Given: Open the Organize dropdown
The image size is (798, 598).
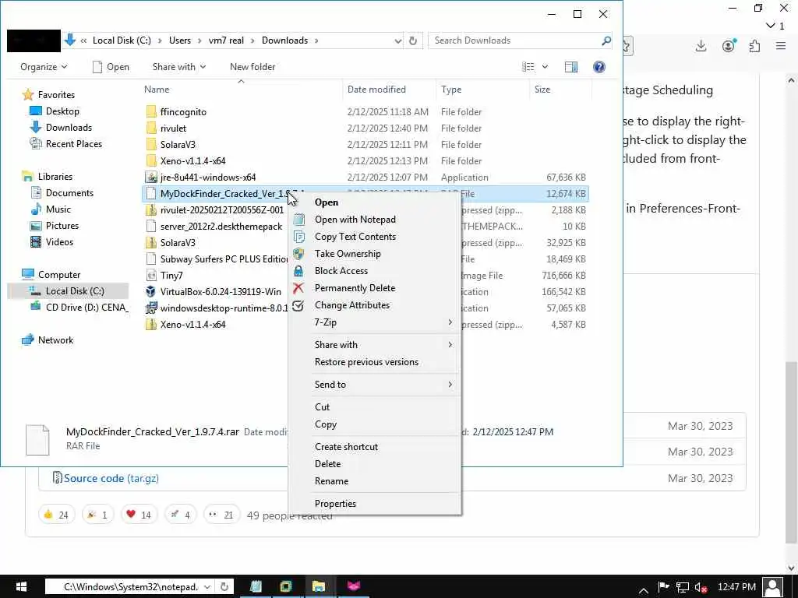Looking at the screenshot, I should tap(44, 67).
